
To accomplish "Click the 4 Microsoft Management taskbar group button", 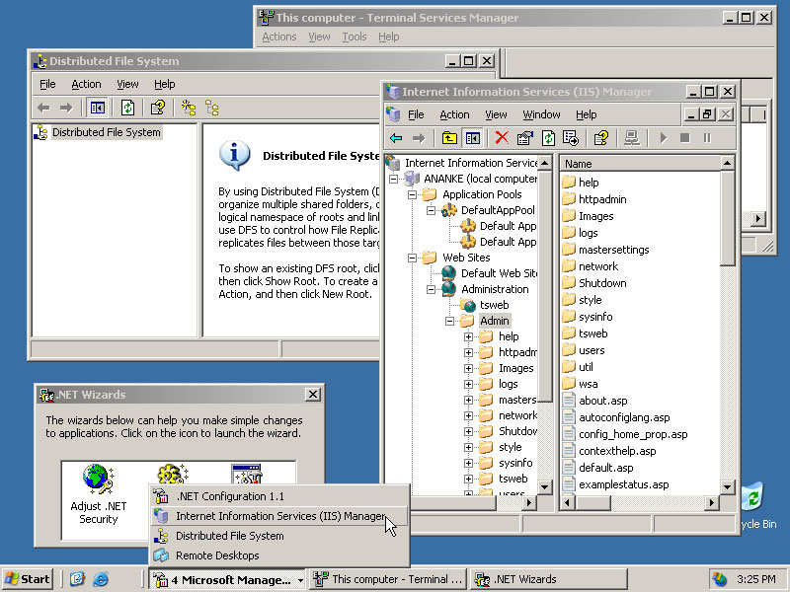I will point(228,579).
